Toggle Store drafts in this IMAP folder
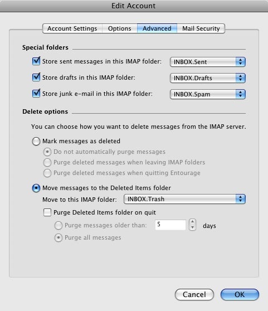The image size is (268, 311). [x=36, y=77]
